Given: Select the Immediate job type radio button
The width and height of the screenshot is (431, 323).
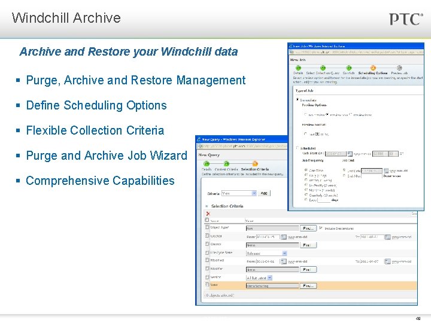Looking at the screenshot, I should pos(297,99).
